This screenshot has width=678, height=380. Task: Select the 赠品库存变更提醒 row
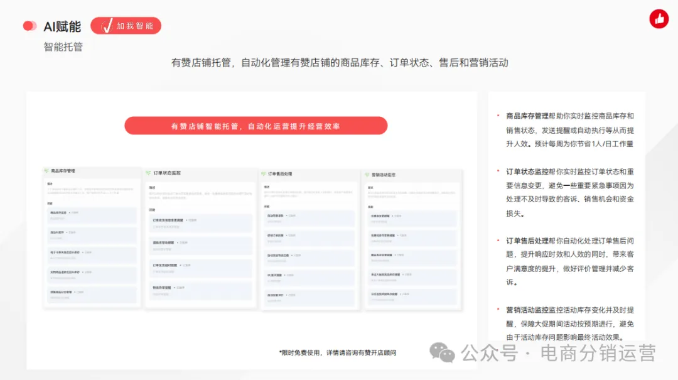click(412, 258)
